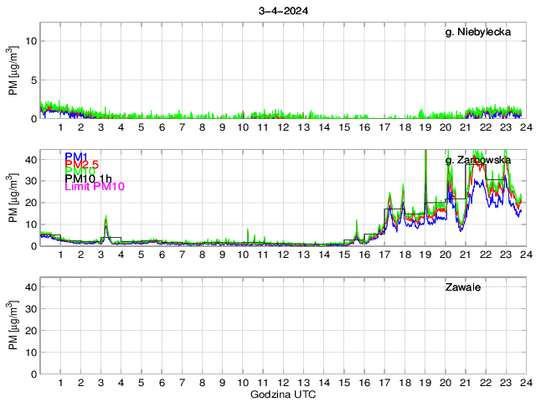Click the small peak after hour 3 in the Zarzowska chart

[x=106, y=220]
